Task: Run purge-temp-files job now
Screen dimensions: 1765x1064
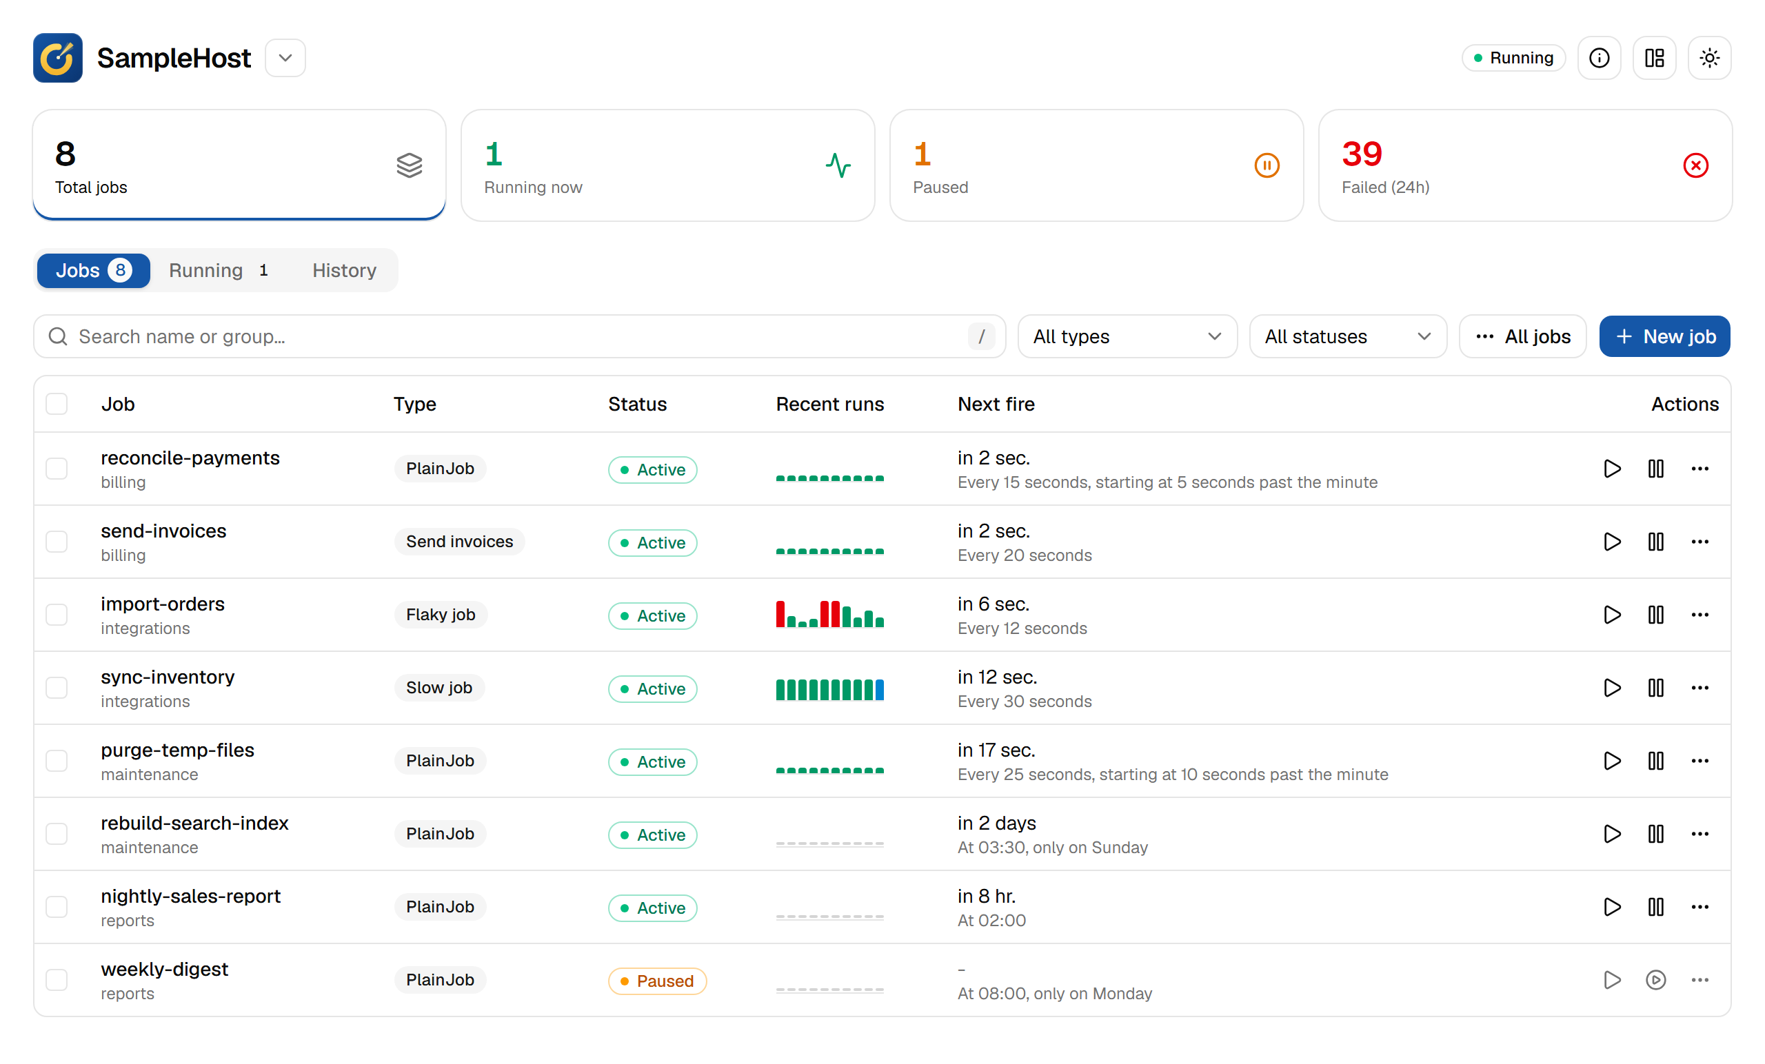Action: pos(1612,760)
